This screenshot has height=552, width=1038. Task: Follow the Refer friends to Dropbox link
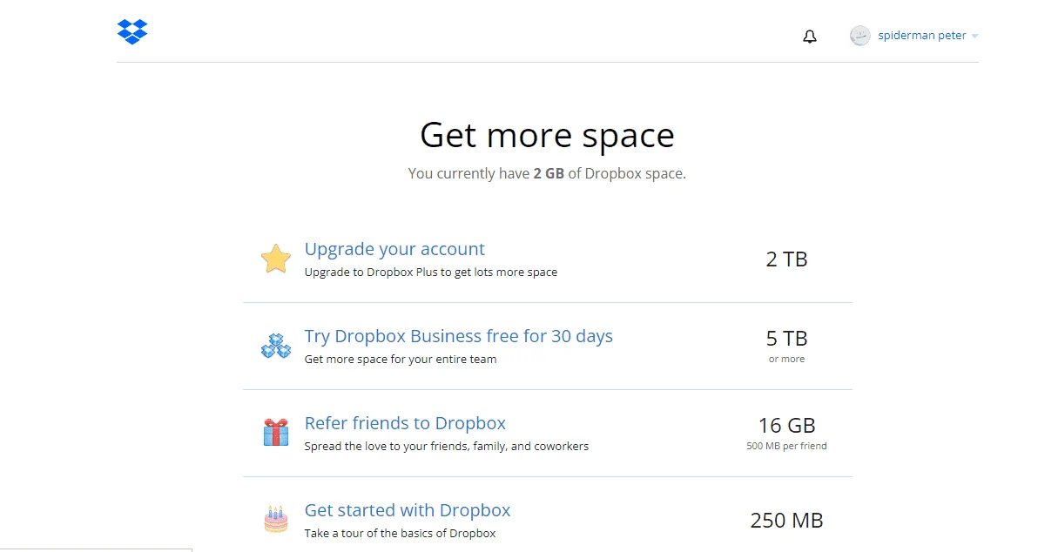[x=405, y=423]
